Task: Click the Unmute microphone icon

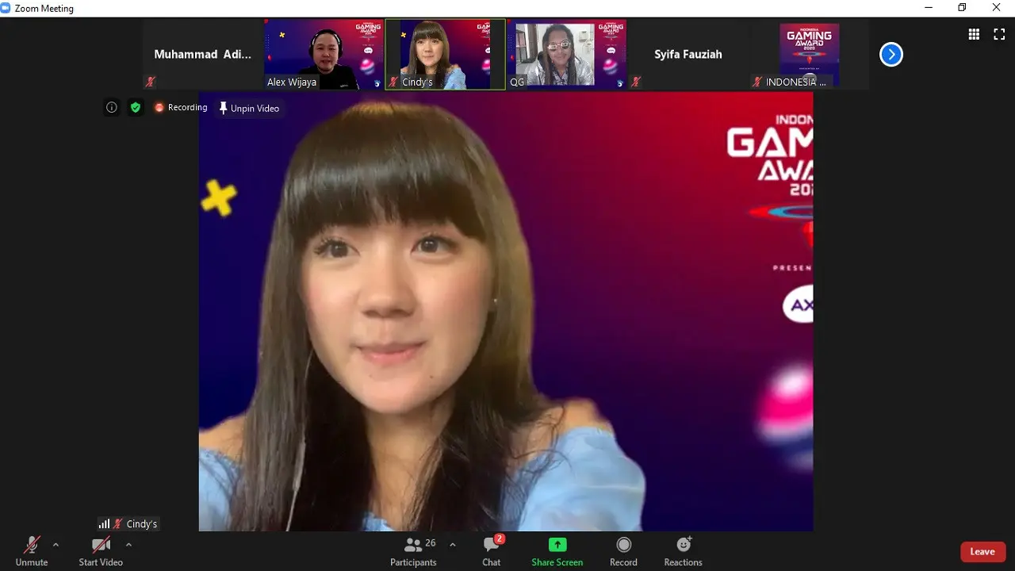Action: 32,545
